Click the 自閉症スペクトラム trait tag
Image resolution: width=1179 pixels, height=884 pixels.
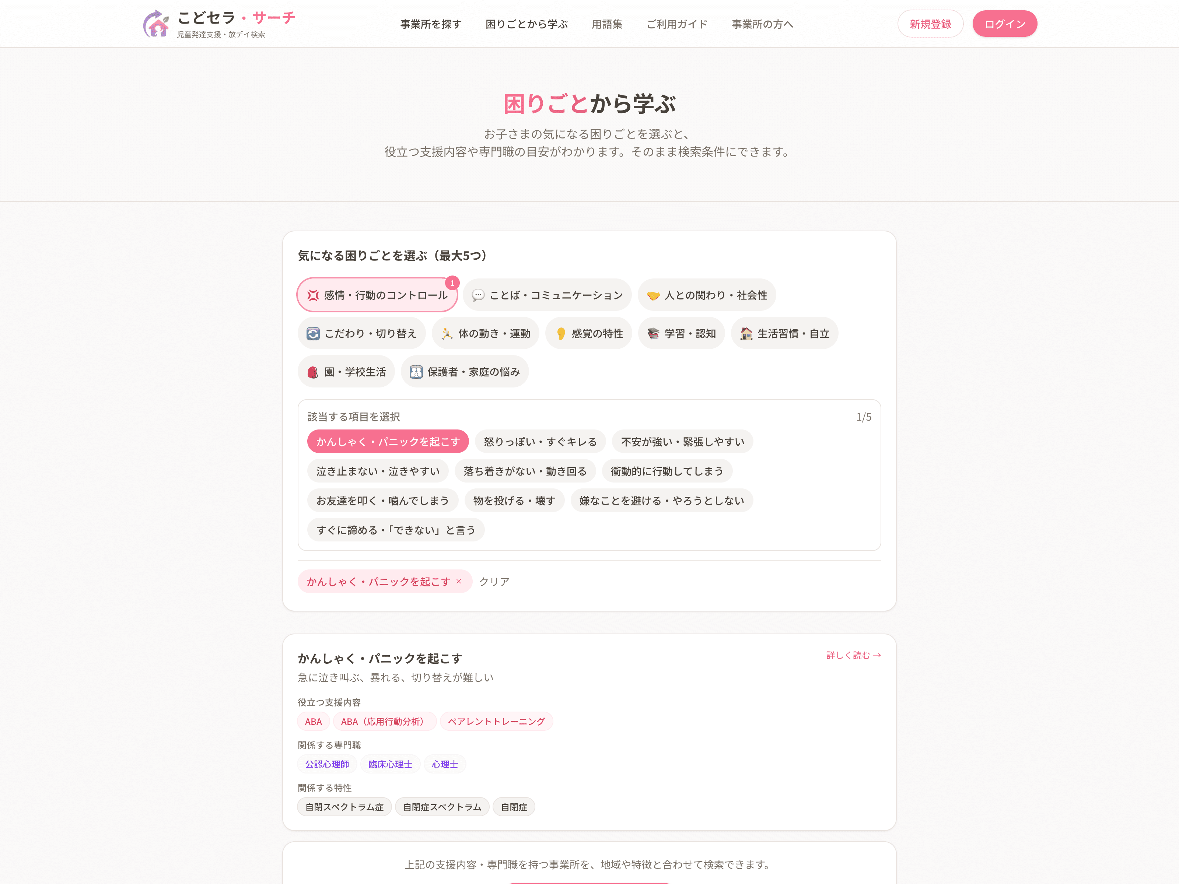[442, 807]
